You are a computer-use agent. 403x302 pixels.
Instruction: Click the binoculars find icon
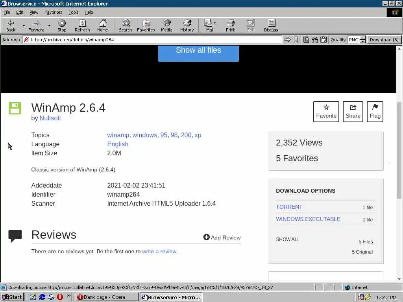[315, 40]
